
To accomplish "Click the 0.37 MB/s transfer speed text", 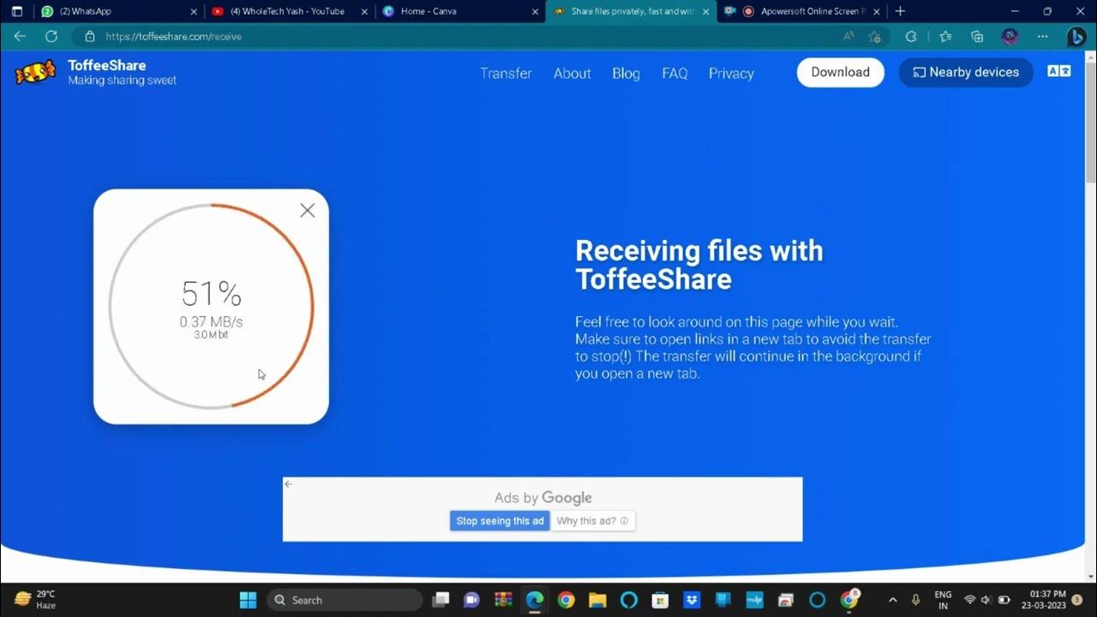I will click(211, 322).
